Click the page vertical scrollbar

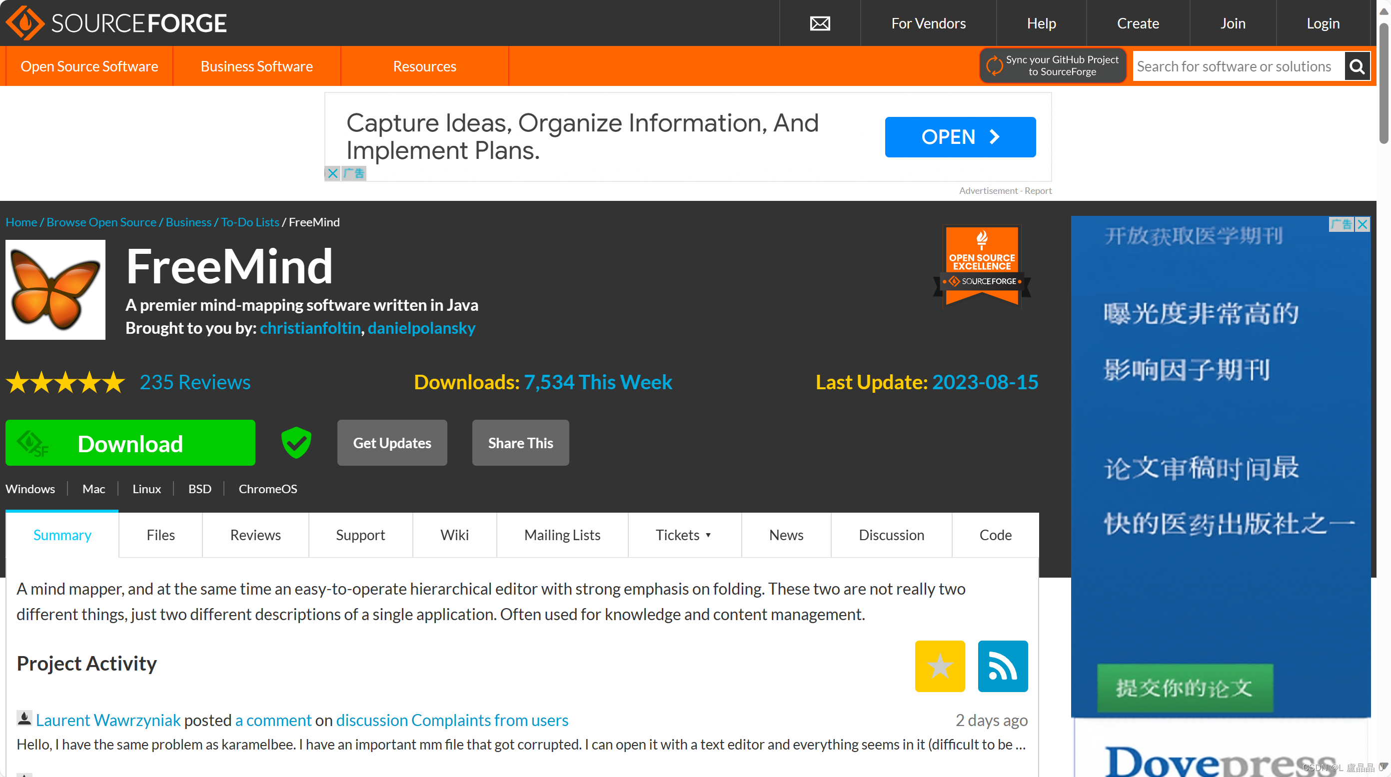click(1383, 81)
